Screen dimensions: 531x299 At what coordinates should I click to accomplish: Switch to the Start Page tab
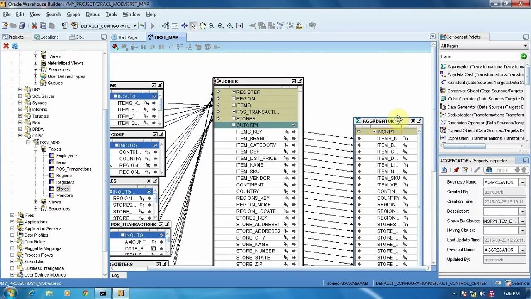coord(124,37)
